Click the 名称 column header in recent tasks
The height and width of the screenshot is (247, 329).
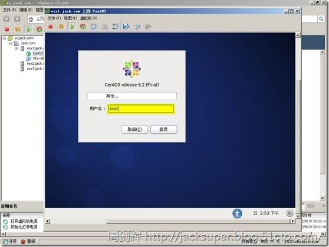pos(6,215)
